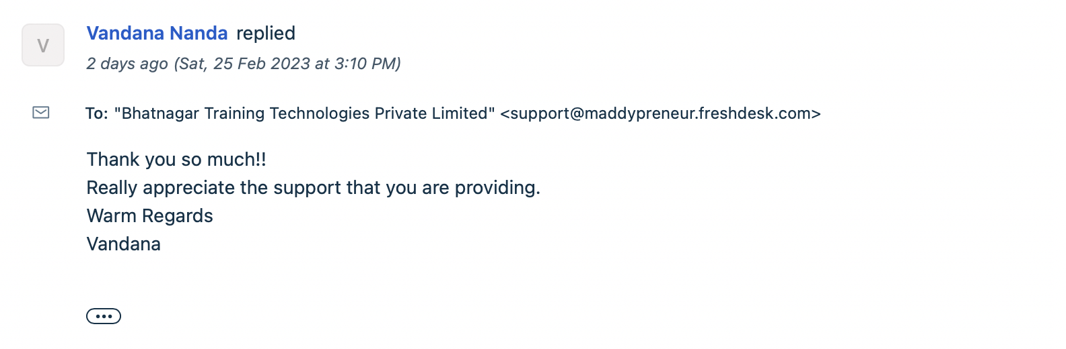The width and height of the screenshot is (1066, 349).
Task: Click the support@maddypreneur.freshdesk.com email address
Action: tap(660, 113)
